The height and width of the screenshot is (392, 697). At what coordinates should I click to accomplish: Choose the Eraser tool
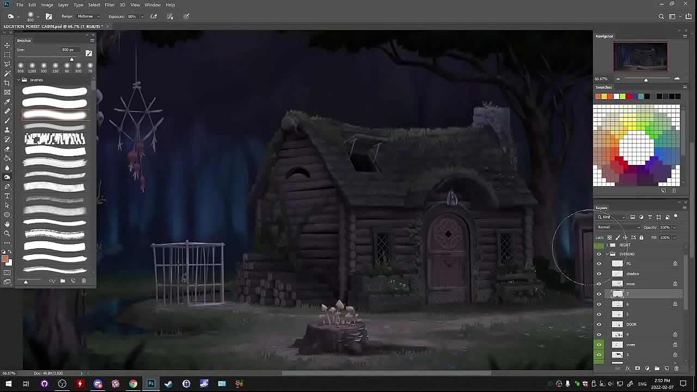click(7, 149)
